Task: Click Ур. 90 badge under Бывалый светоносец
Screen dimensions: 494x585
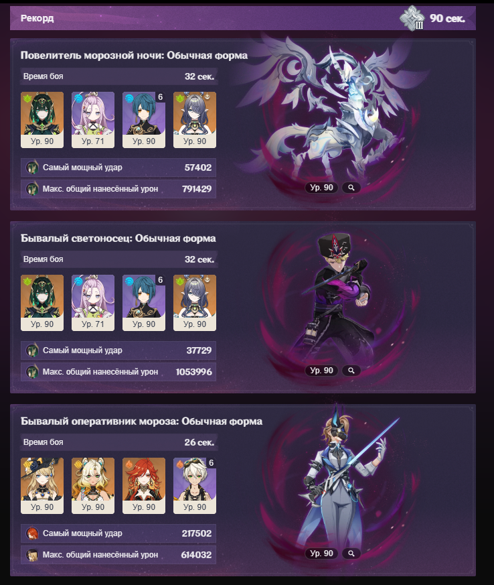Action: point(321,371)
